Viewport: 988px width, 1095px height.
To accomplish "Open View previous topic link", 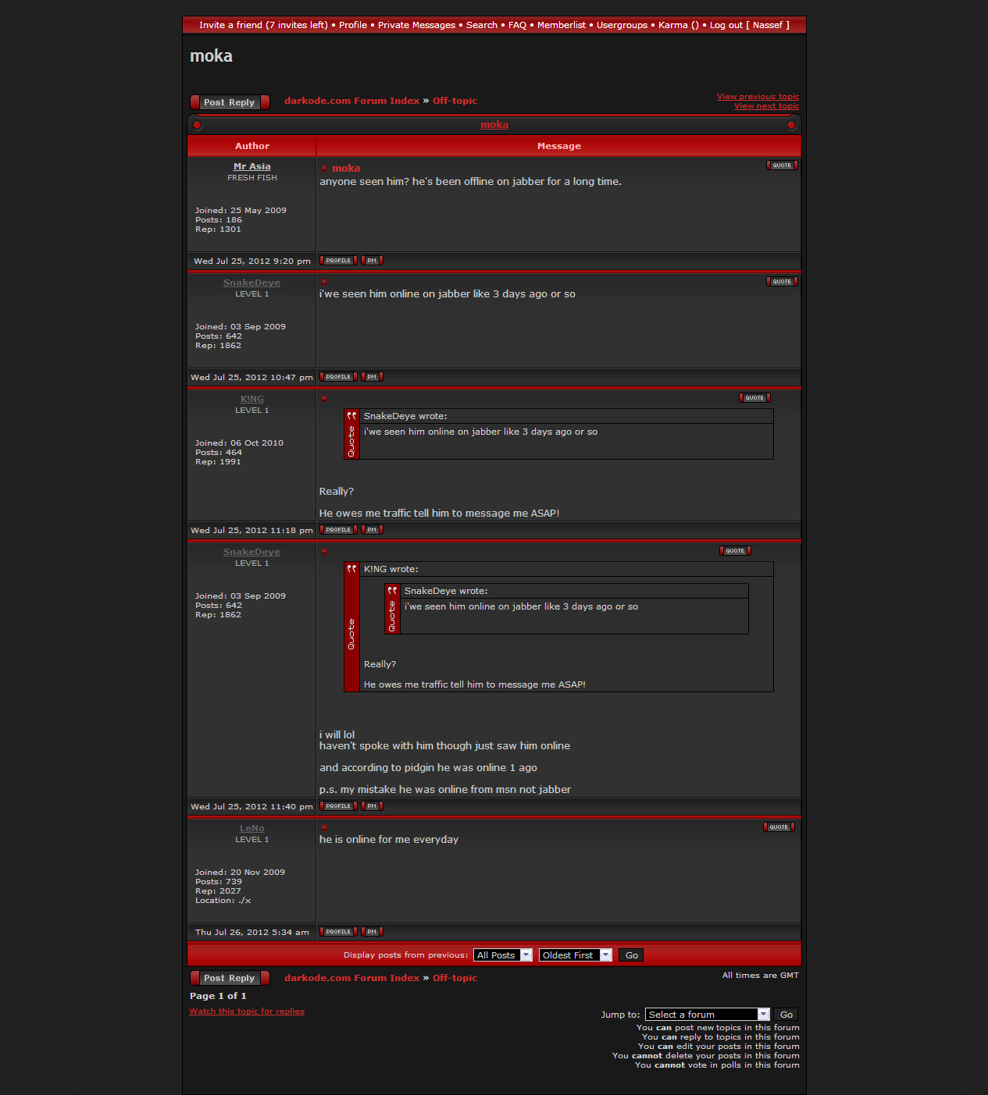I will click(758, 97).
